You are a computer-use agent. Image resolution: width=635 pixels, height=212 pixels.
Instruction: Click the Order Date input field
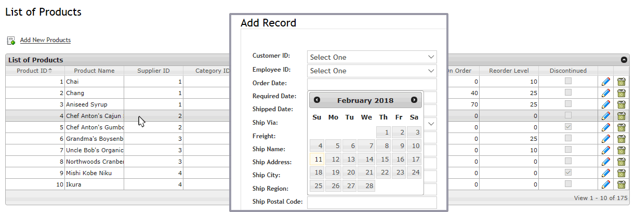pos(372,84)
